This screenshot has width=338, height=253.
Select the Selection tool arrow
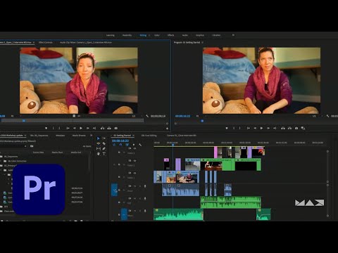99,138
